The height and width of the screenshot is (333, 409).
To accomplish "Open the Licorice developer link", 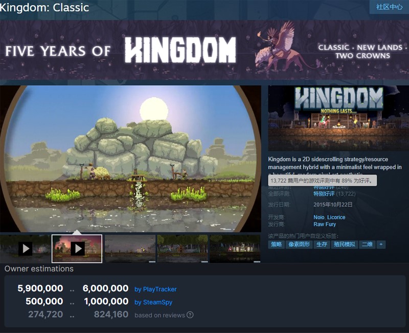I will (x=336, y=217).
